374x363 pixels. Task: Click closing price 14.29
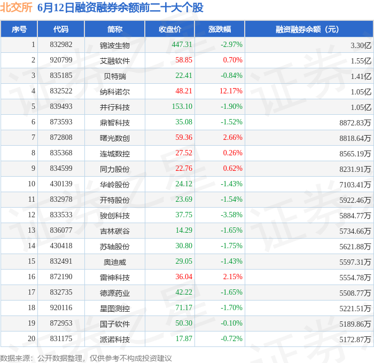pos(184,231)
